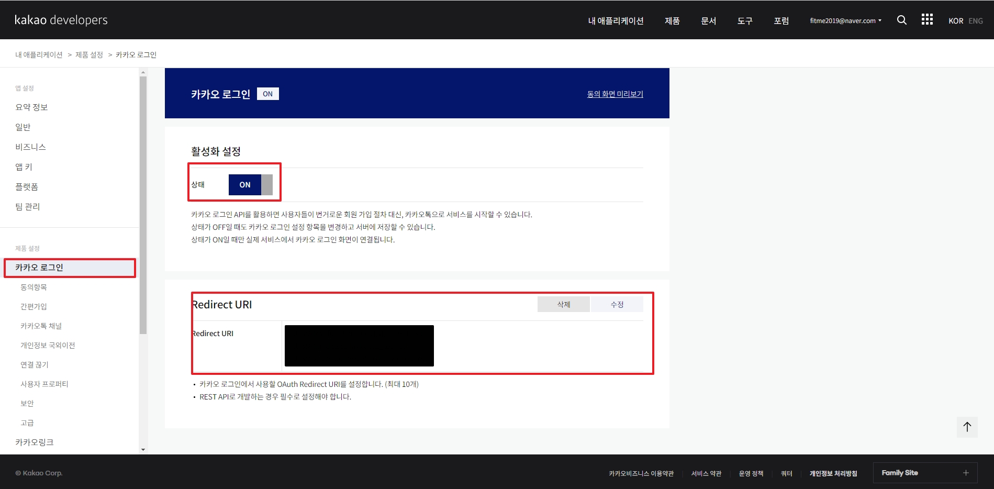Click the 삭제 button for Redirect URI
The width and height of the screenshot is (994, 489).
click(x=563, y=304)
